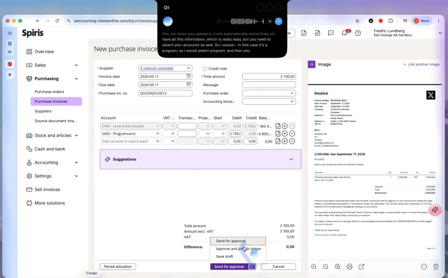Choose Approve and post to ledger option

coord(238,249)
